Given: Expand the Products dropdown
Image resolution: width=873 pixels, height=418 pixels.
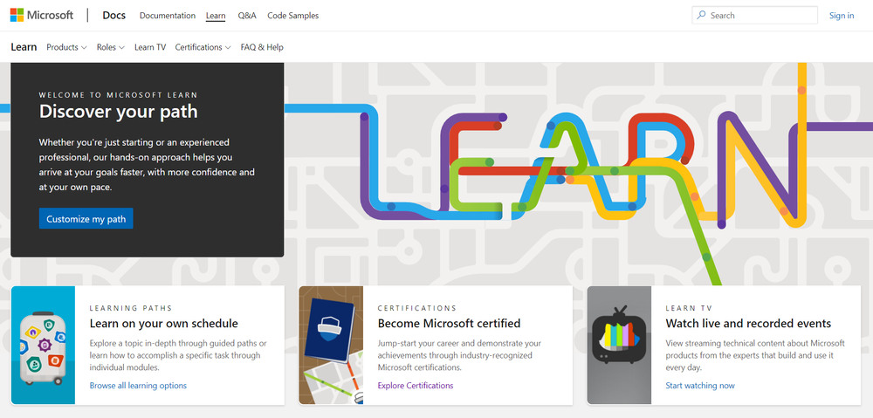Looking at the screenshot, I should (x=67, y=47).
